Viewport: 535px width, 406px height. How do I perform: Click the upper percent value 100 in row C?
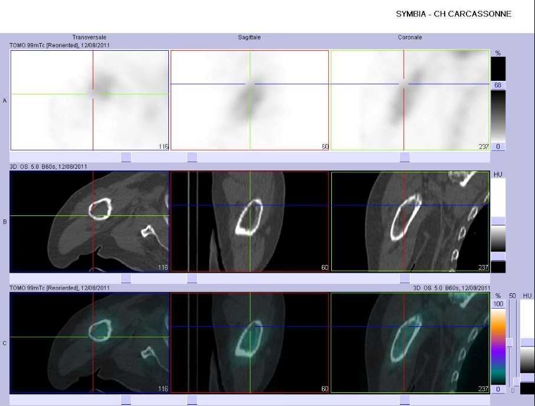coord(498,304)
